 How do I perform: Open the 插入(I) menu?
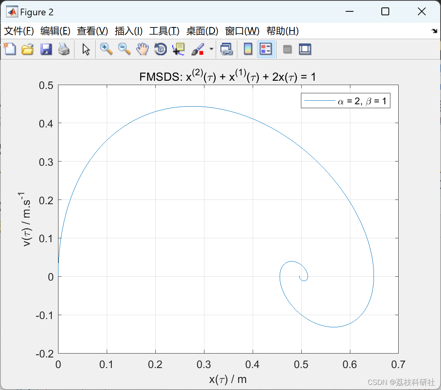coord(129,31)
